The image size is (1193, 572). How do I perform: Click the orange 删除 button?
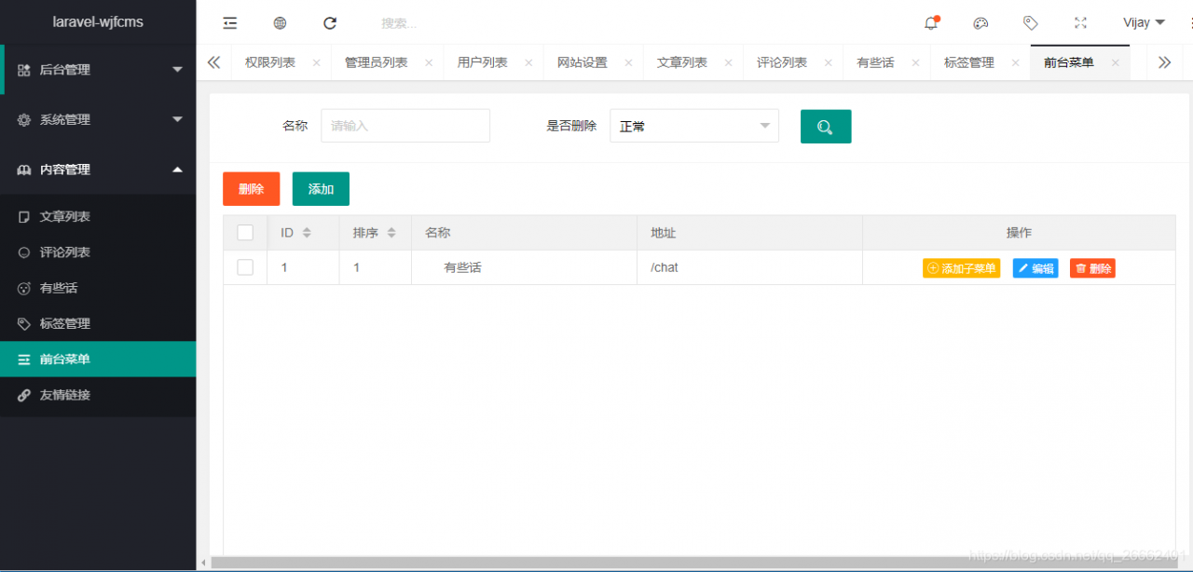coord(251,188)
